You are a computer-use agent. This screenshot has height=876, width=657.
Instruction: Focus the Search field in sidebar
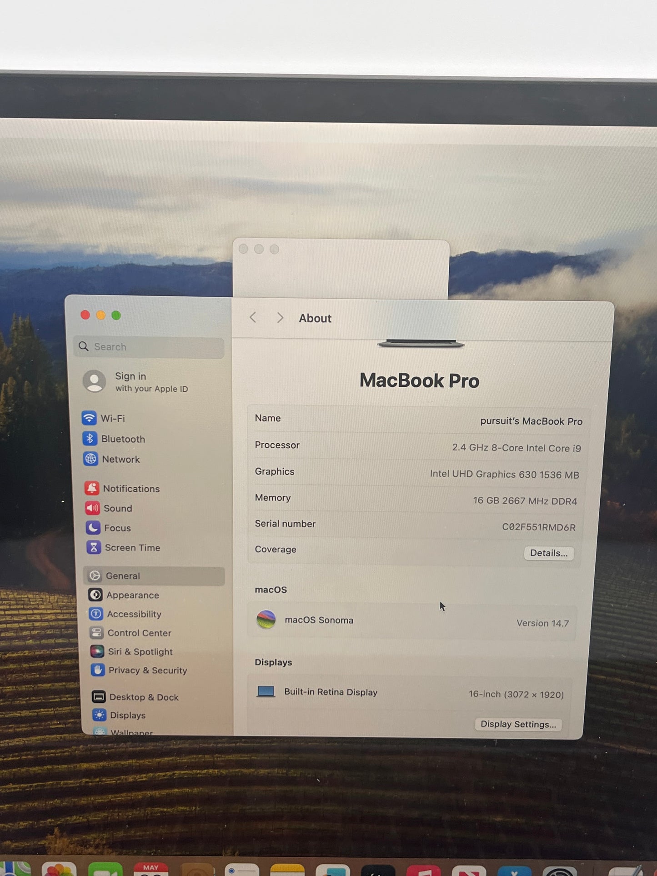(149, 347)
